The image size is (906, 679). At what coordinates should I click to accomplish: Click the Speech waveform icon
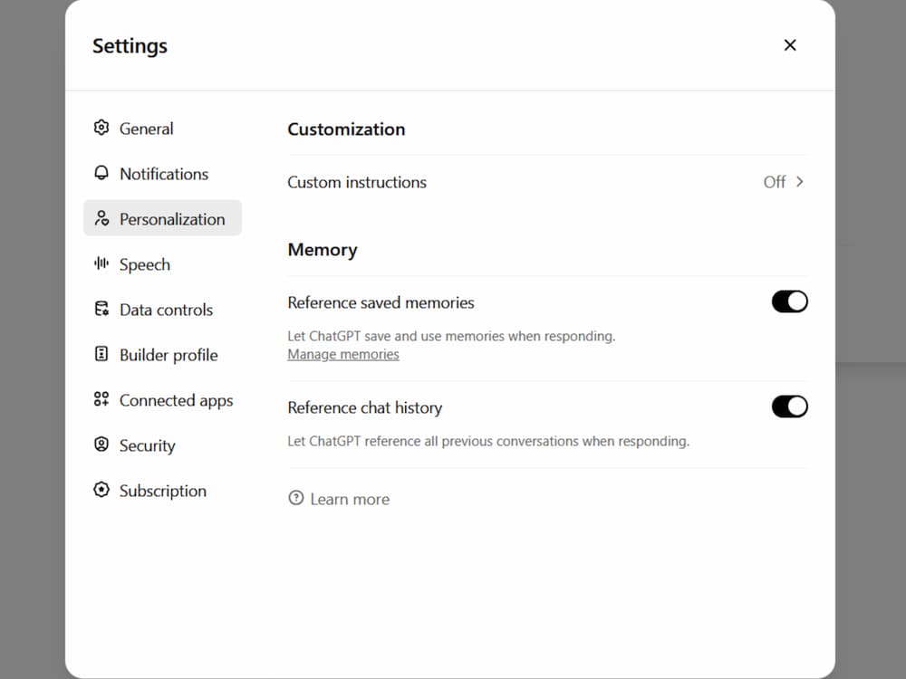tap(101, 263)
